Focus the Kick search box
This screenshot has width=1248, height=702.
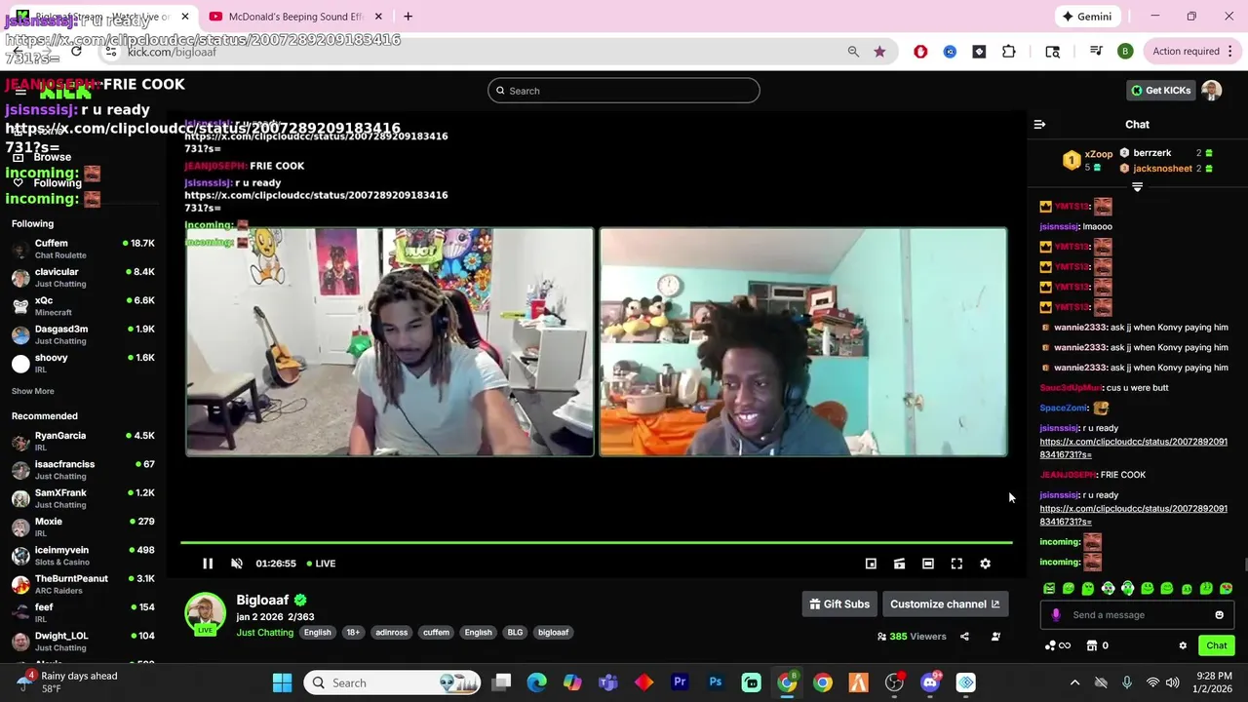(x=624, y=91)
